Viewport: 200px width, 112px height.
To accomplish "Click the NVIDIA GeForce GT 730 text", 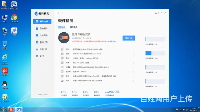I will 85,58.
